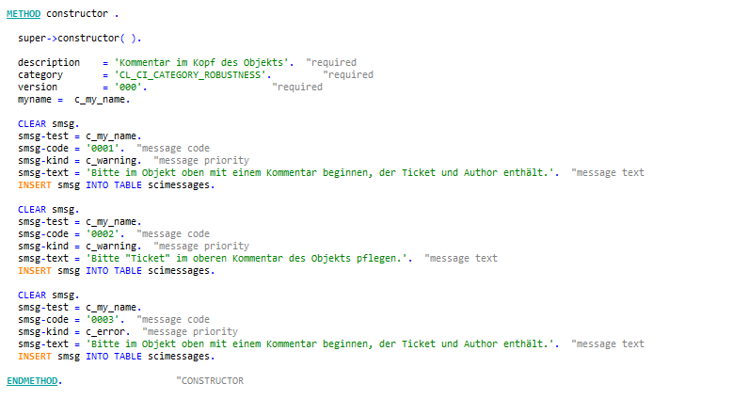The image size is (748, 399).
Task: Click the "required comment after description
Action: tap(331, 62)
